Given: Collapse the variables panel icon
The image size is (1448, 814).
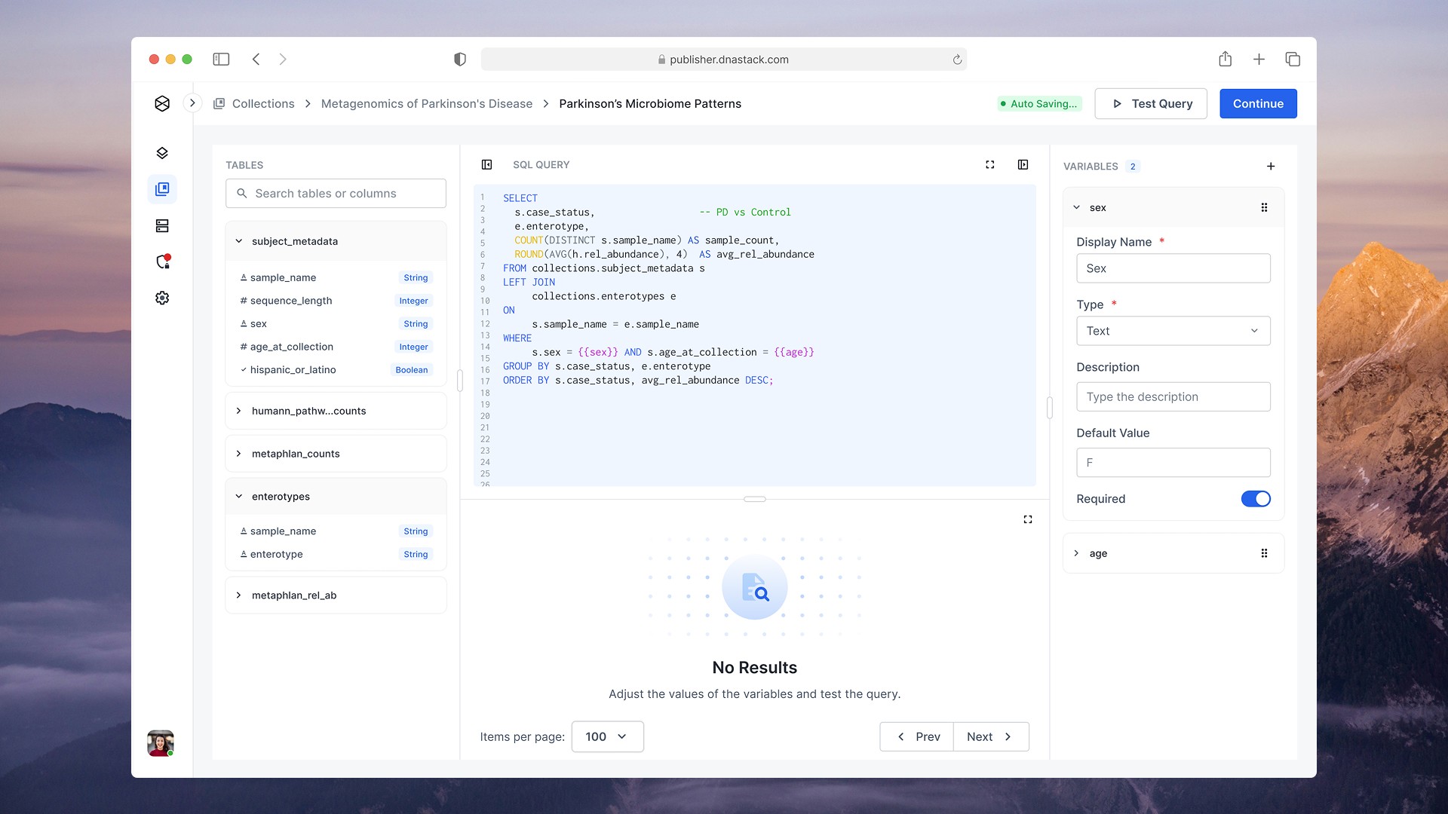Looking at the screenshot, I should pyautogui.click(x=1023, y=164).
